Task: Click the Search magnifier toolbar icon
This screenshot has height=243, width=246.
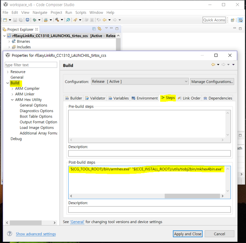Action: [x=68, y=20]
